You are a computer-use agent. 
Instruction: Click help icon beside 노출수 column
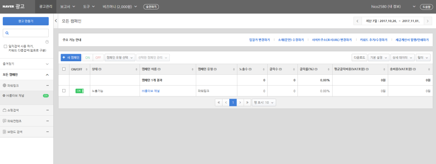pyautogui.click(x=250, y=69)
